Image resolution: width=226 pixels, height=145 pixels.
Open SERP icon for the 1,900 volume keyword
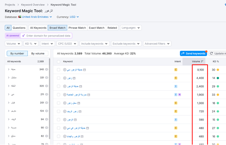pos(89,95)
